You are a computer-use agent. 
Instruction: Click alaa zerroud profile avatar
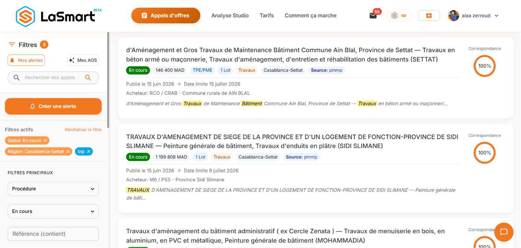(x=453, y=15)
